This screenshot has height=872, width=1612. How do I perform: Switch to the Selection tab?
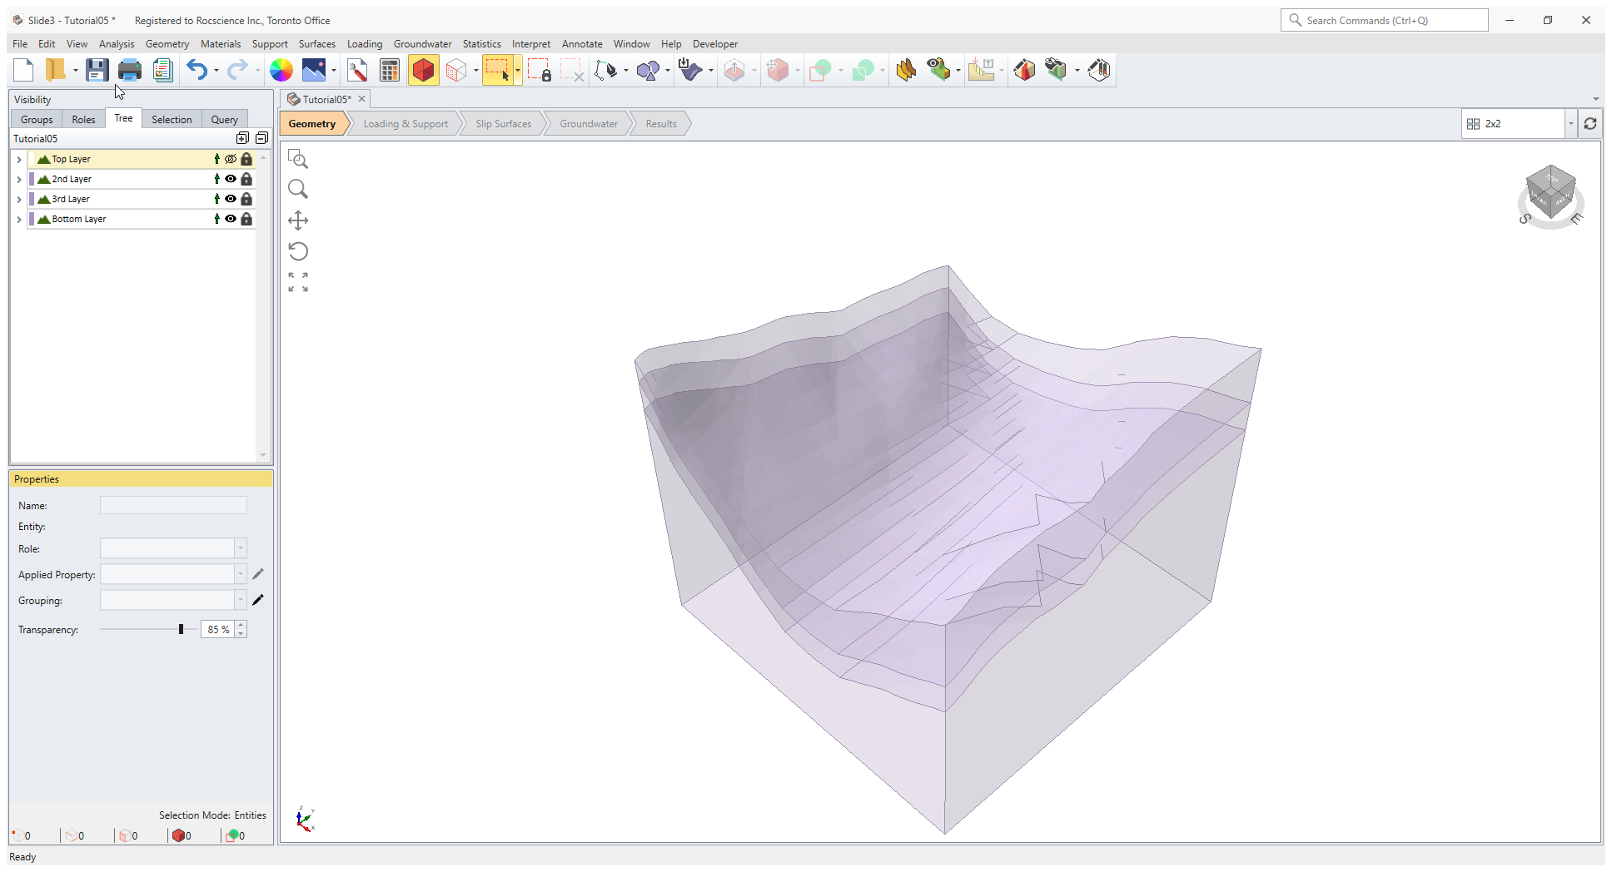(x=172, y=119)
